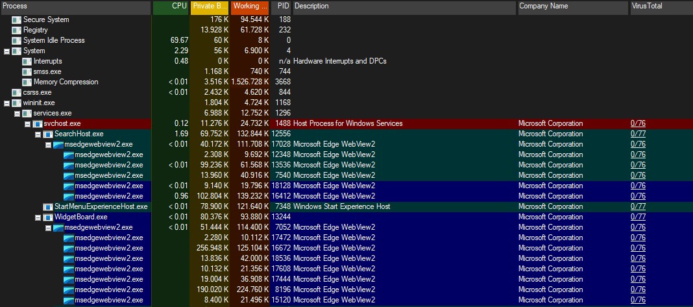Sort by the CPU column header

[x=171, y=6]
